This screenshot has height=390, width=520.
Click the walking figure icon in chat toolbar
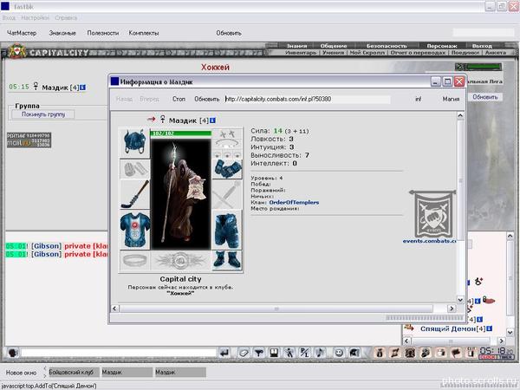coord(289,353)
